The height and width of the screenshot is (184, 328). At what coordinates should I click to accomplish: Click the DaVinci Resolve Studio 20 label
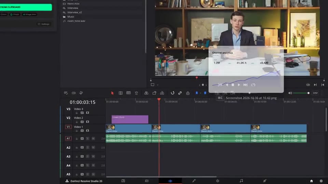(86, 181)
